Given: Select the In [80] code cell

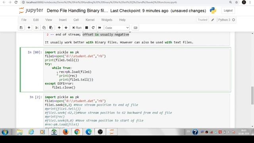Looking at the screenshot, I should (x=137, y=70).
